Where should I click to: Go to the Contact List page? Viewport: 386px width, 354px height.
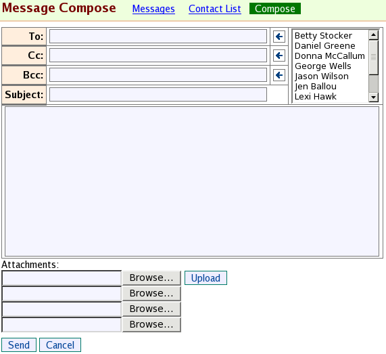pos(215,9)
